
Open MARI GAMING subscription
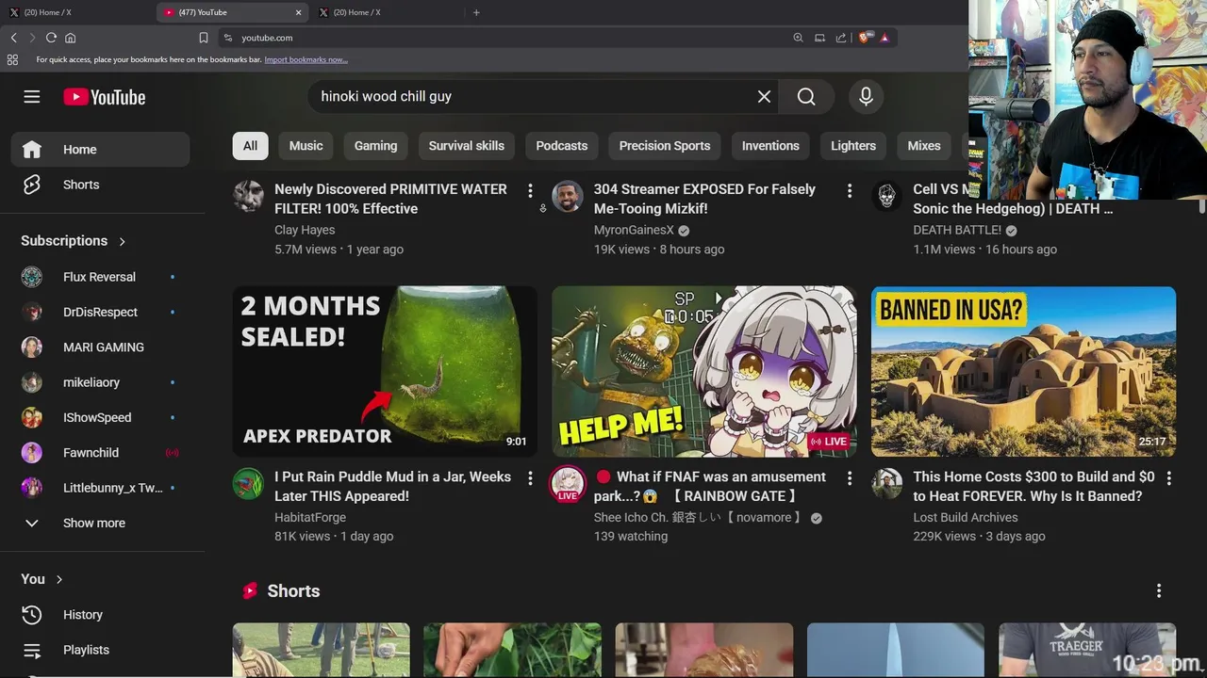click(x=100, y=347)
